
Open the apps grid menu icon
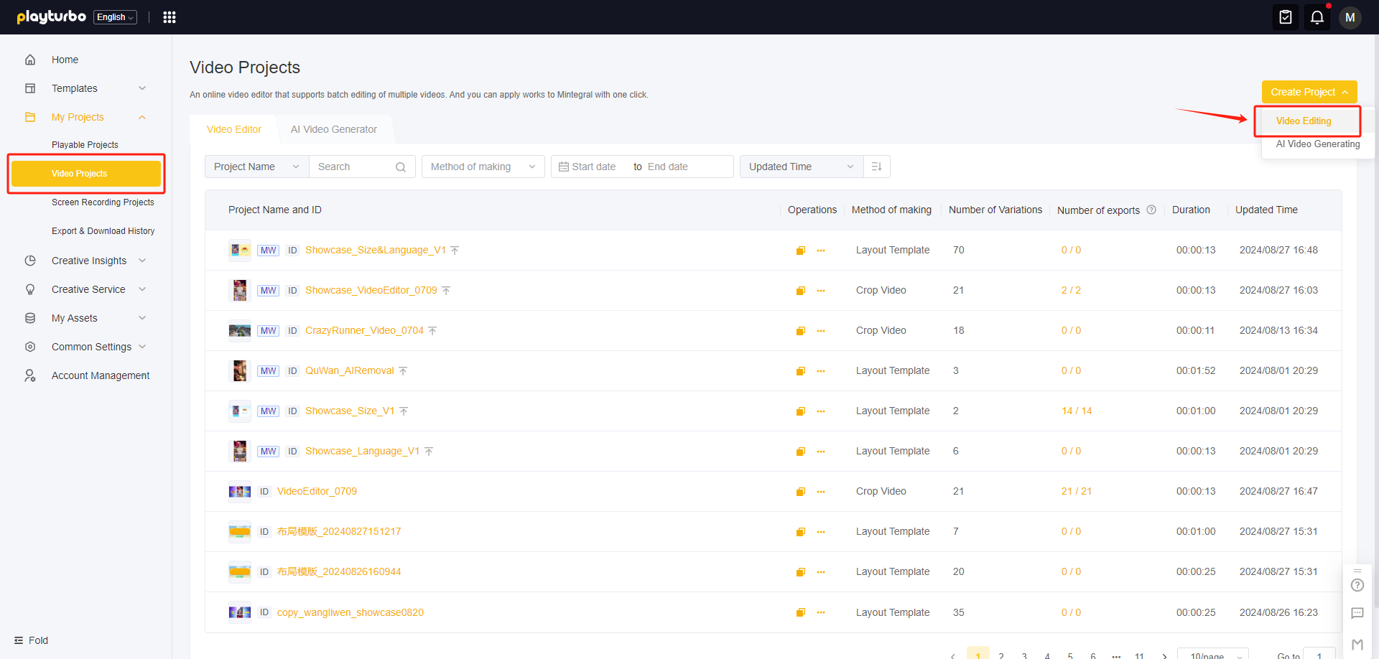coord(170,17)
